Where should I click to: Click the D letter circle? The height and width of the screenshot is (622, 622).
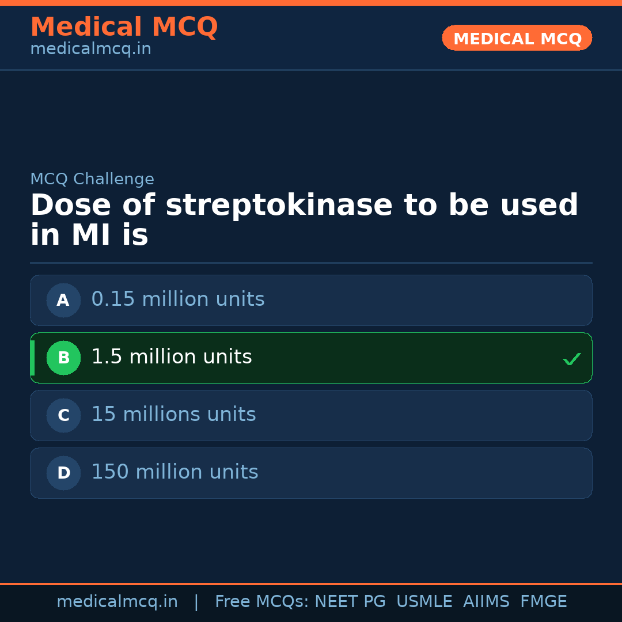pyautogui.click(x=63, y=473)
